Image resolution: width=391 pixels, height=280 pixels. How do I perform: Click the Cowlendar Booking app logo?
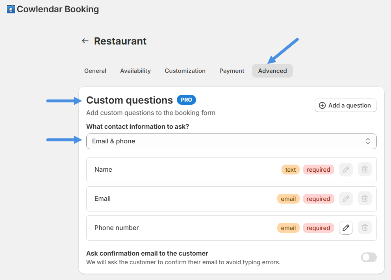pos(11,9)
